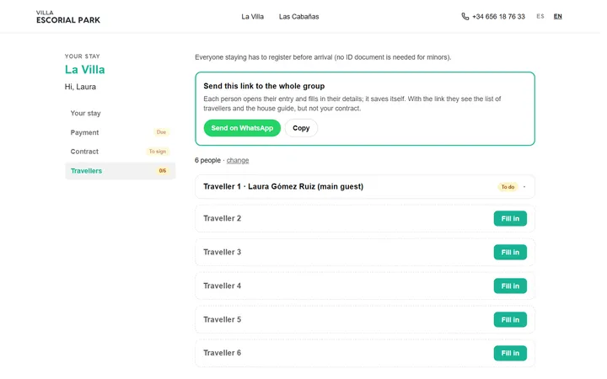Click the Send this link to the whole group heading
Viewport: 607px width, 379px height.
coord(264,86)
